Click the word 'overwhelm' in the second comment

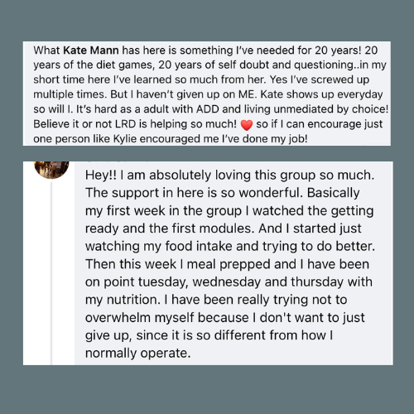[x=118, y=318]
